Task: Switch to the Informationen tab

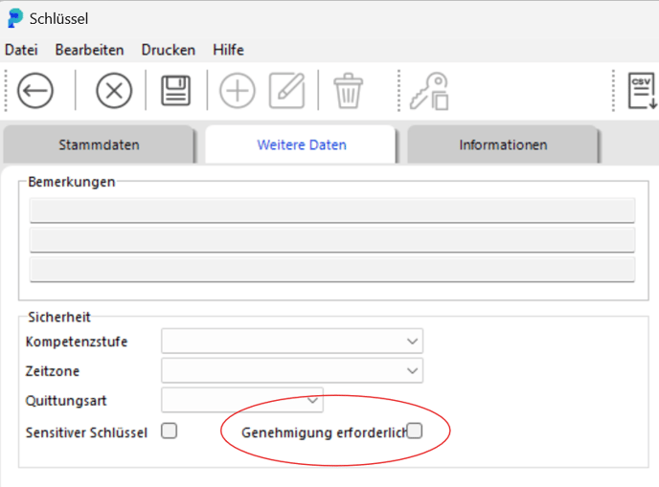Action: coord(503,144)
